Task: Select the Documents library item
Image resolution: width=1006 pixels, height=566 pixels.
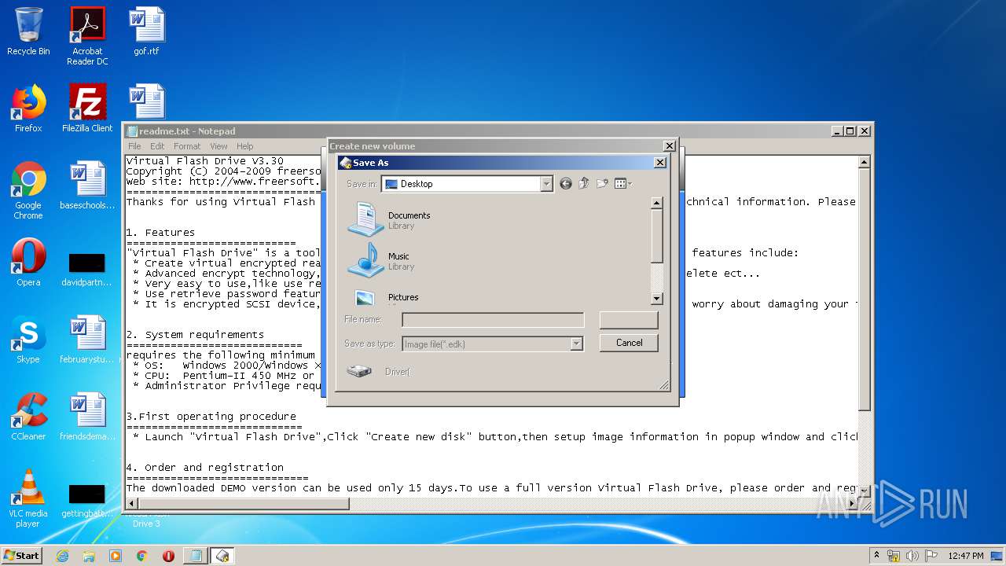Action: pyautogui.click(x=389, y=219)
